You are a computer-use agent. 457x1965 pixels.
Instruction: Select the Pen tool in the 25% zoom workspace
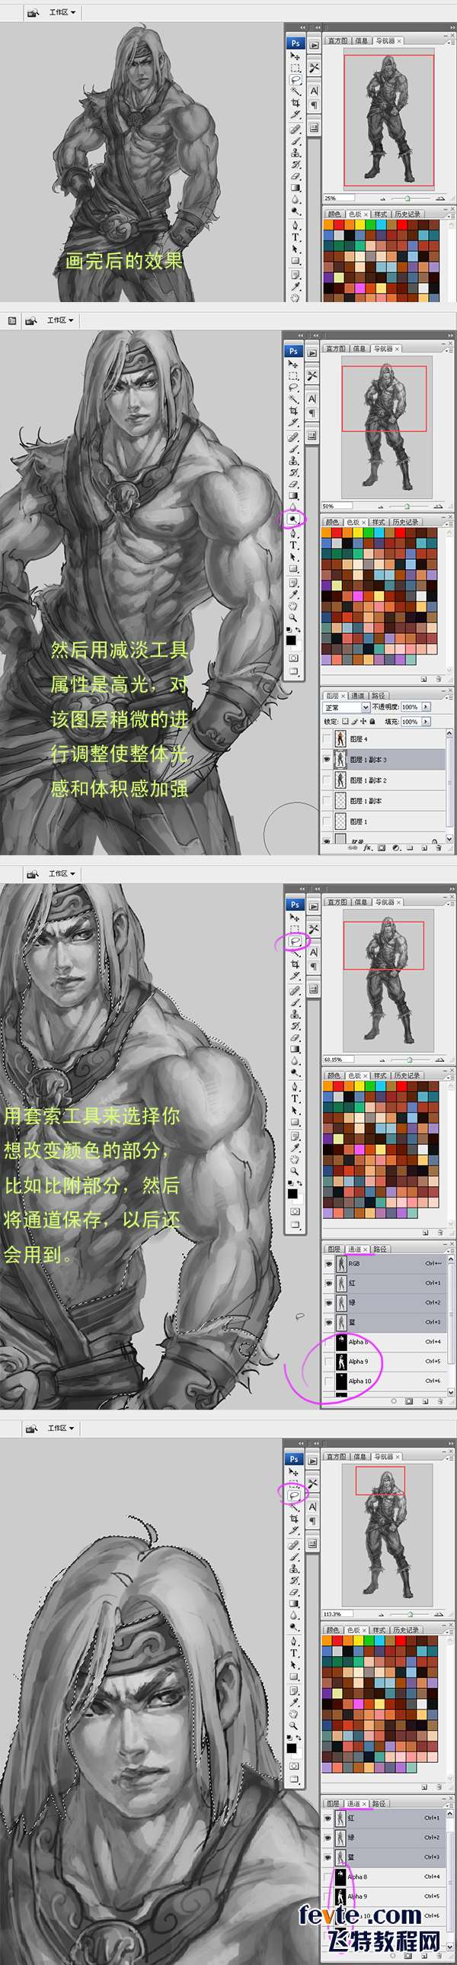pos(295,226)
